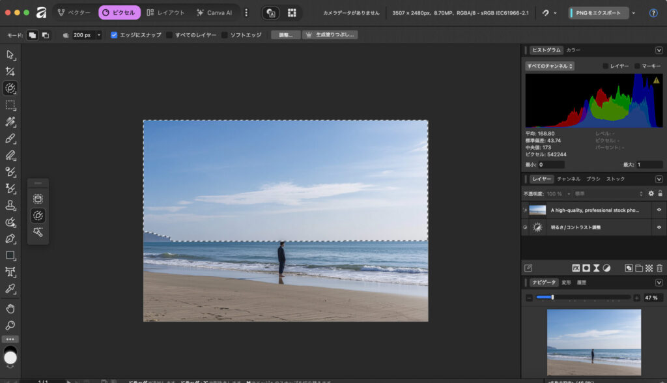Expand the arrow next to PNGをエクスポート
Screen dimensions: 667x383
634,13
